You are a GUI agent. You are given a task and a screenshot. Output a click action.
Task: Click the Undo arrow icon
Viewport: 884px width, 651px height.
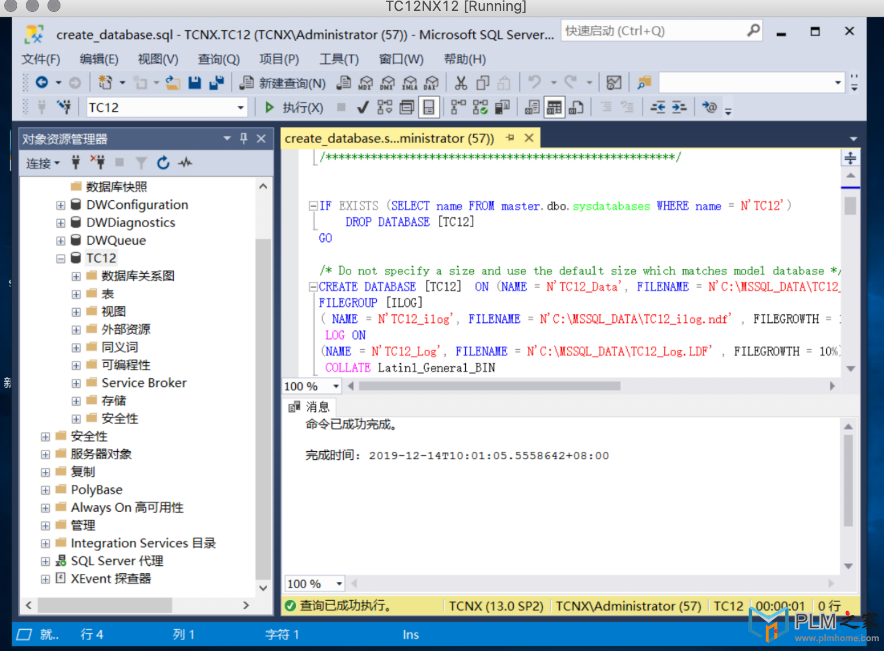[x=534, y=83]
